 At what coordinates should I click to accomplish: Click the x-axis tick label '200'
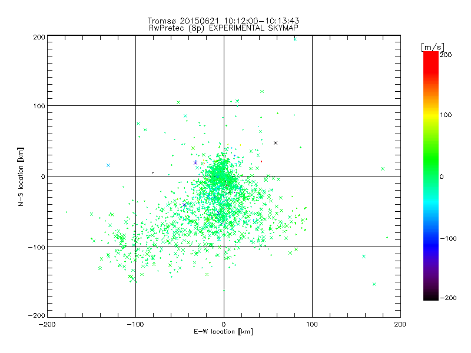[x=400, y=324]
